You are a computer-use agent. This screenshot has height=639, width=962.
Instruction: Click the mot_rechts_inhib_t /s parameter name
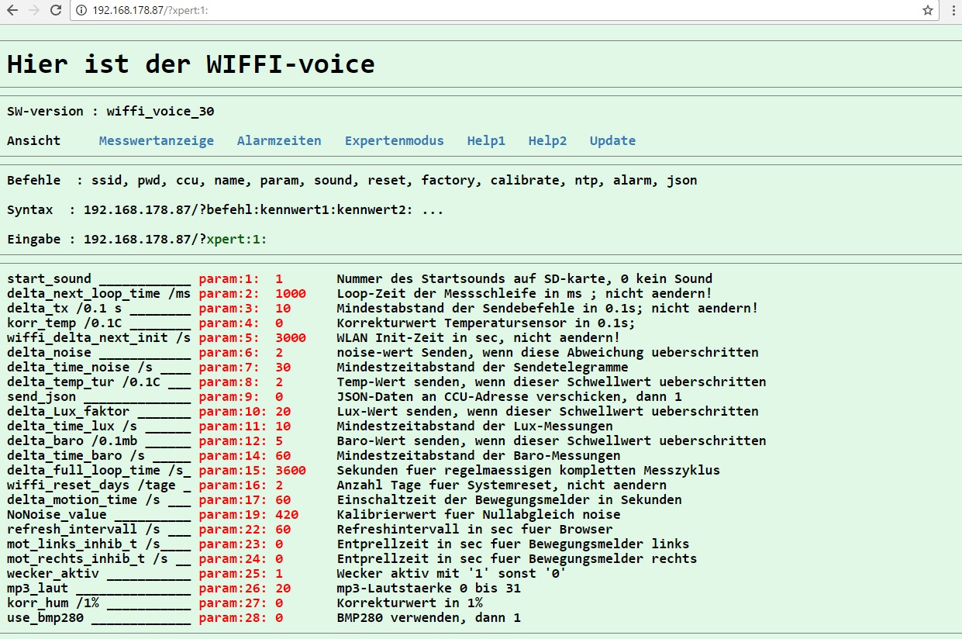pos(88,558)
